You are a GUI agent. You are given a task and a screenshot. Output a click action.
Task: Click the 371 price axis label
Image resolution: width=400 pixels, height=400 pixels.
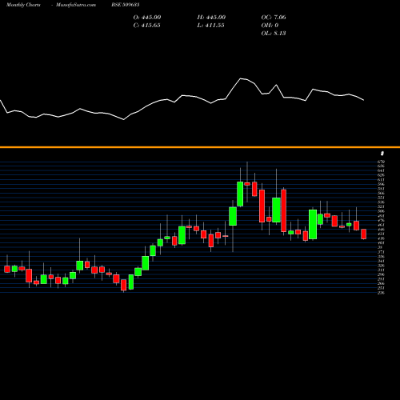click(x=381, y=252)
